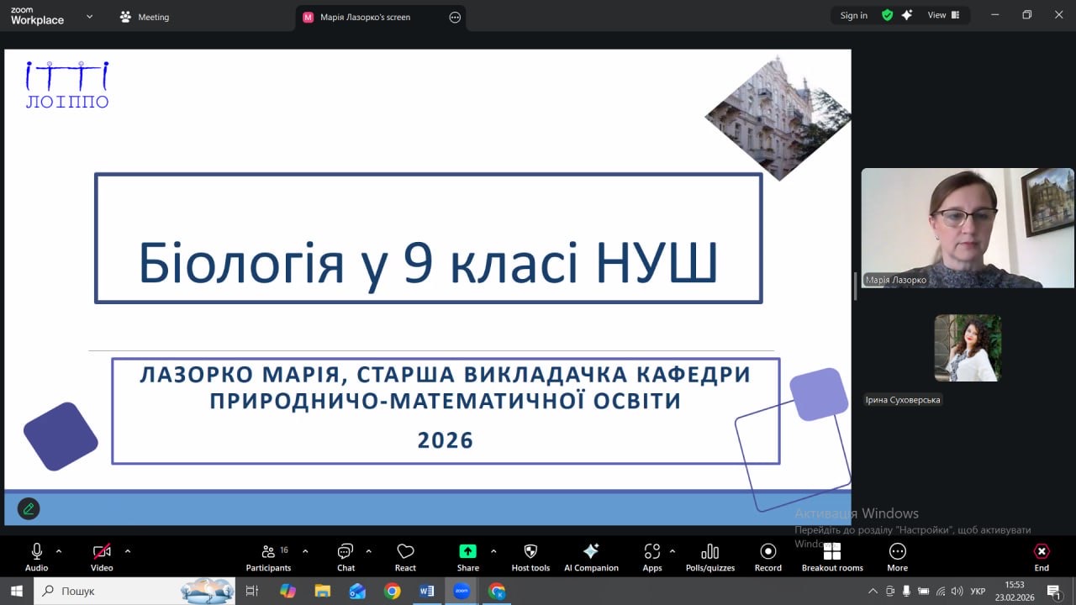Viewport: 1076px width, 605px height.
Task: Click the Sign in button
Action: click(x=853, y=15)
